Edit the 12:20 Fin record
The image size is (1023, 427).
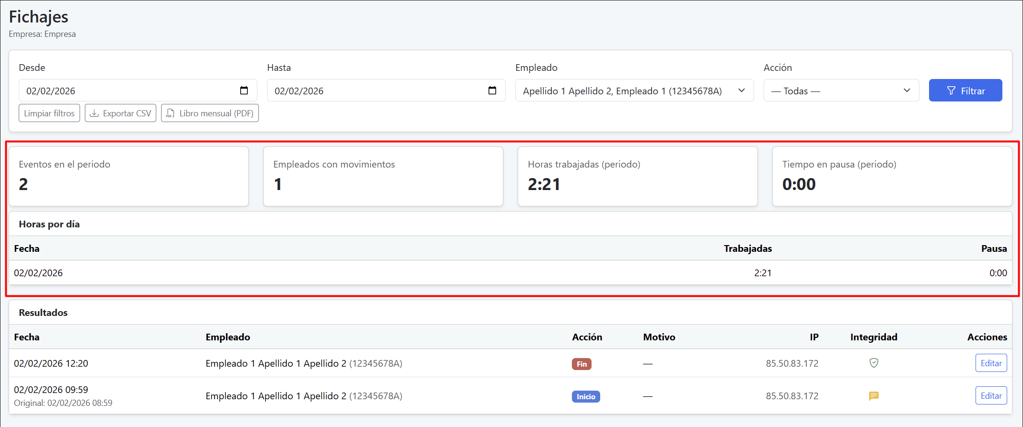coord(990,363)
